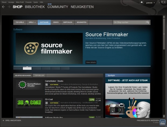167x127 pixels.
Task: Click the plus icon beside Spiel hinzufügen
Action: point(3,120)
